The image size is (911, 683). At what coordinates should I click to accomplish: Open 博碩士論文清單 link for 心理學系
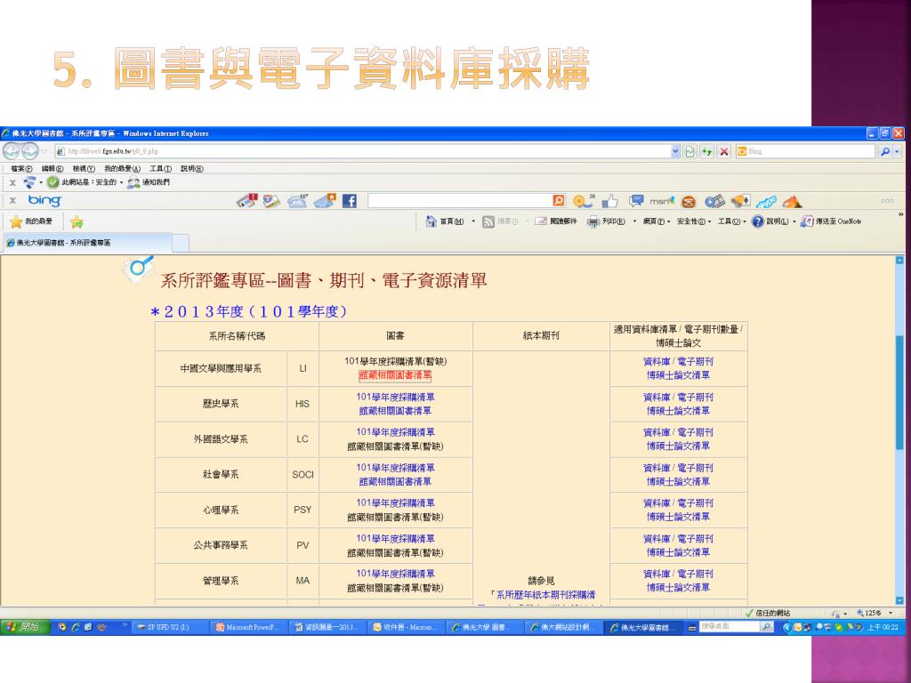click(678, 517)
